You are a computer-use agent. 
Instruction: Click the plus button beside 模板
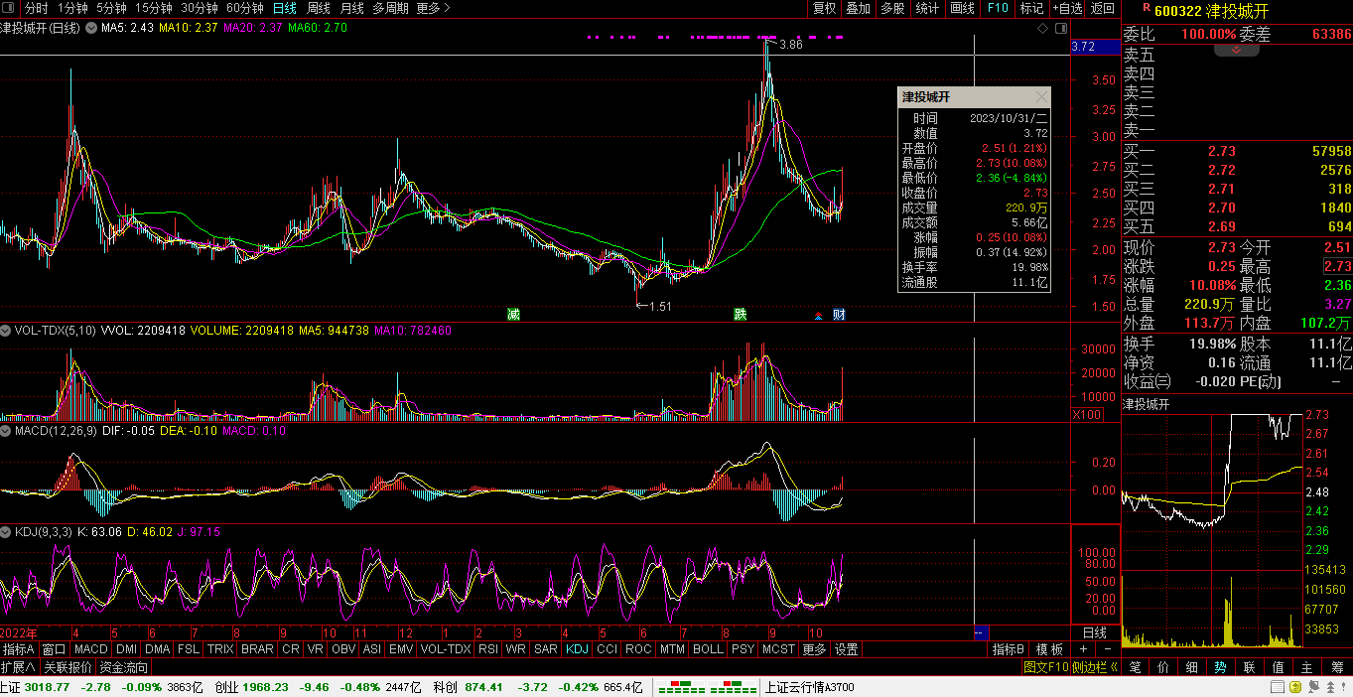[x=1084, y=649]
